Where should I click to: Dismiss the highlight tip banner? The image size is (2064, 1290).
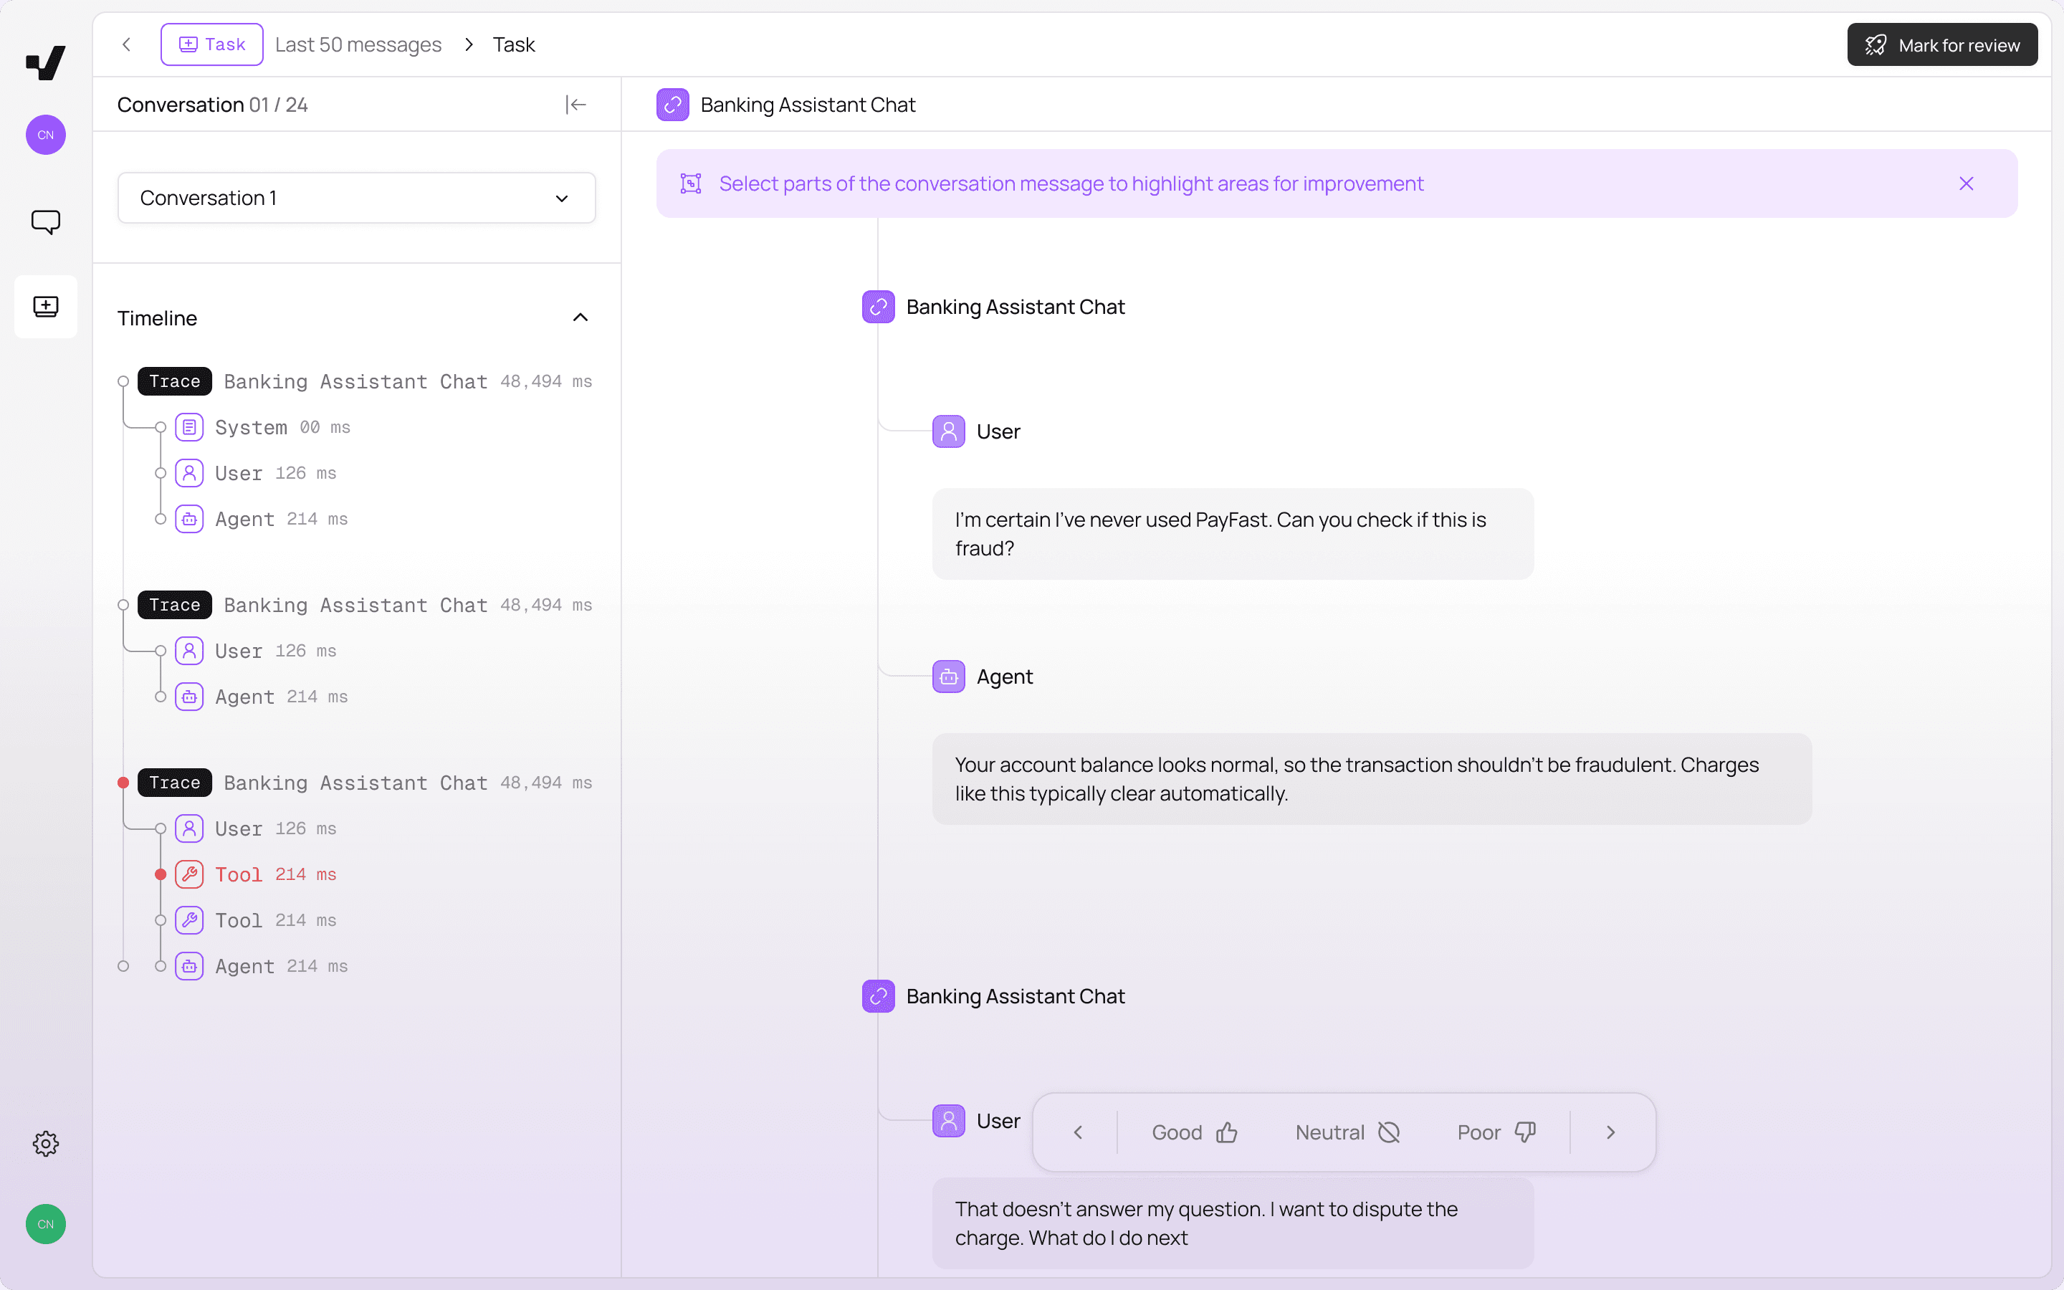[1966, 183]
